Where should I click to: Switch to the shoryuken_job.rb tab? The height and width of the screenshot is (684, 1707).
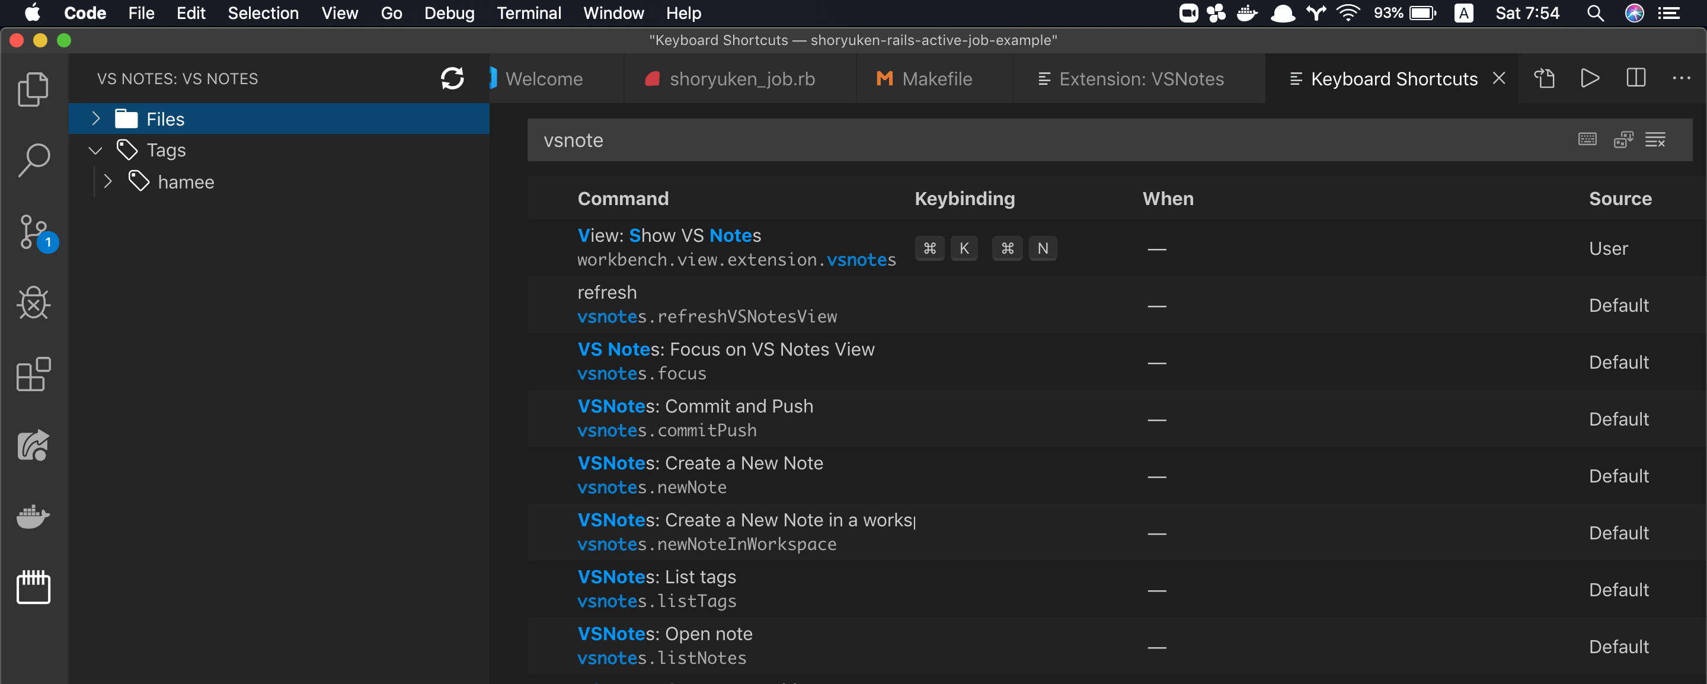(741, 79)
